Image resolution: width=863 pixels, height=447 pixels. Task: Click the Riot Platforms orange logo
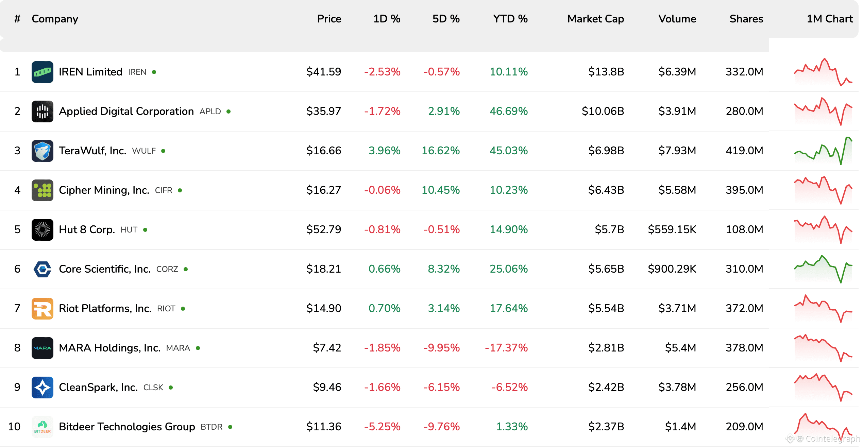point(42,308)
